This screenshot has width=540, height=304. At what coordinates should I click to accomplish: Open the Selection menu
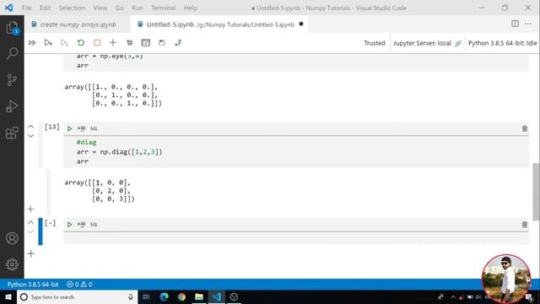click(x=72, y=8)
